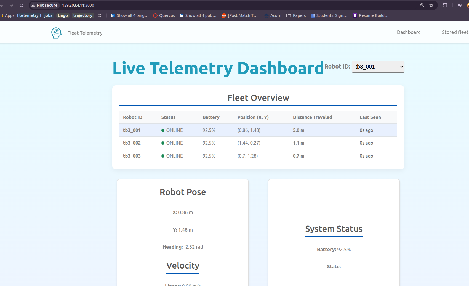Open the Papers bookmark folder
The image size is (469, 286).
(296, 15)
